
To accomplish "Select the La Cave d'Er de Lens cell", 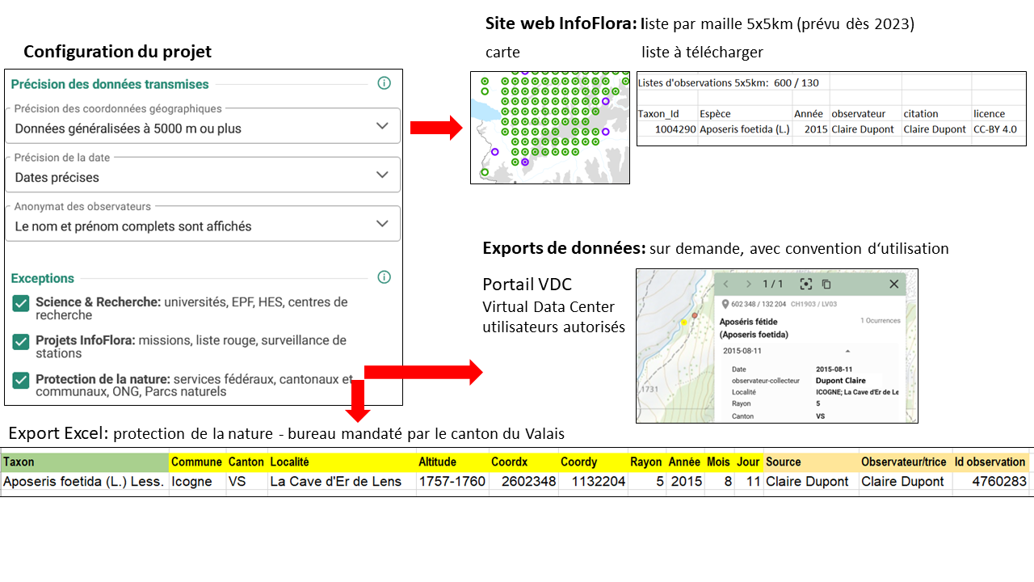I will pyautogui.click(x=342, y=482).
